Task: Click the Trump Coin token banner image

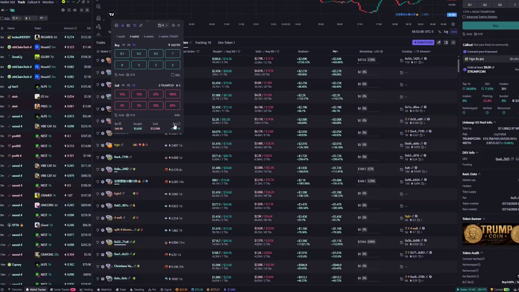Action: 490,235
